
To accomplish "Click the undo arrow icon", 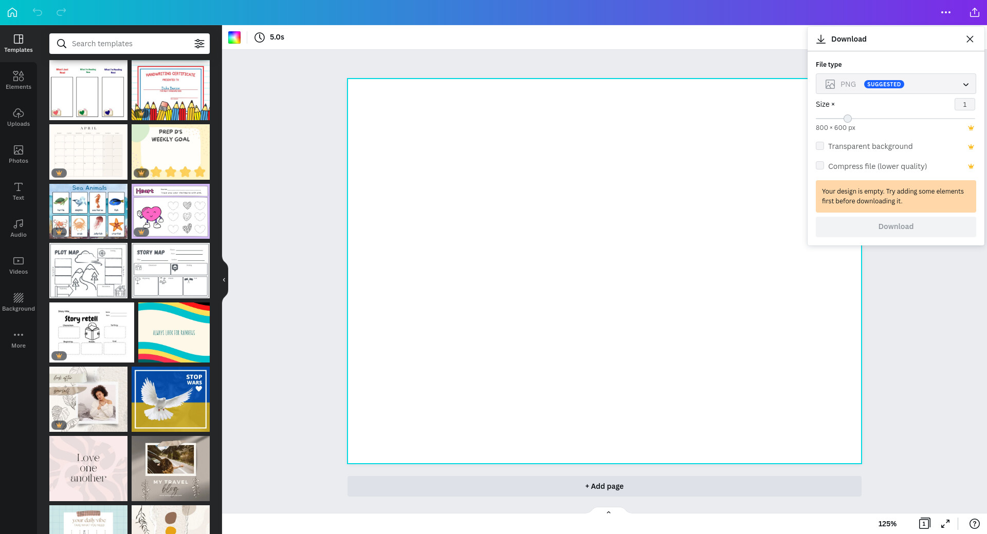I will click(38, 12).
